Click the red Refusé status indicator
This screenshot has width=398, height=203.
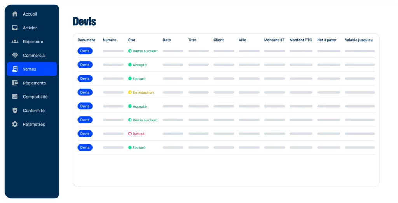136,134
